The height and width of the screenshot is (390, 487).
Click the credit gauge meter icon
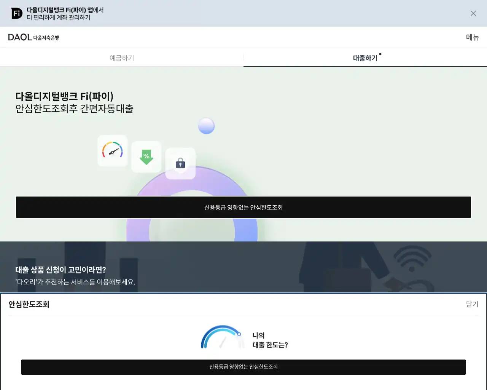(112, 150)
